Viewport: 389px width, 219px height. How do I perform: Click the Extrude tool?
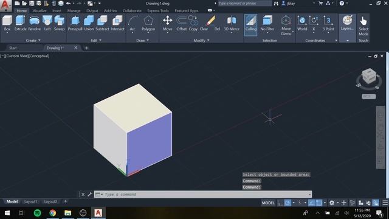(20, 23)
